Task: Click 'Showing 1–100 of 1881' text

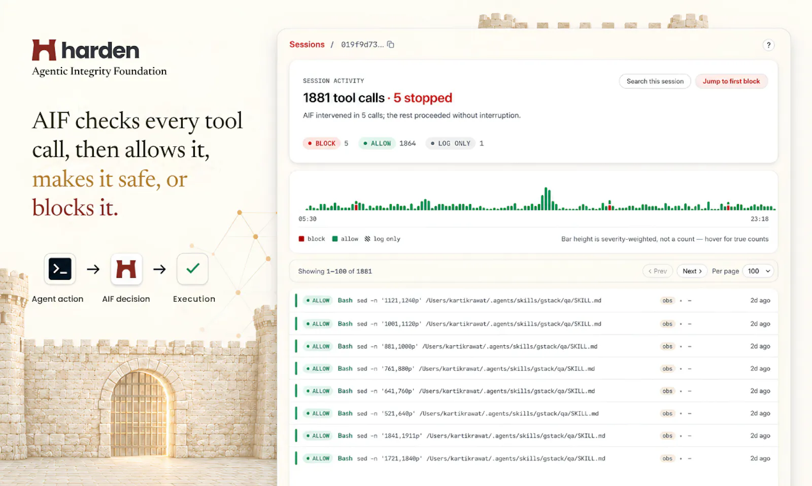Action: [335, 271]
